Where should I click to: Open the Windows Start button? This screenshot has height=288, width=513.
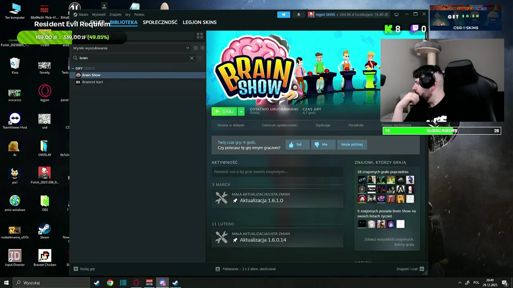(x=6, y=283)
